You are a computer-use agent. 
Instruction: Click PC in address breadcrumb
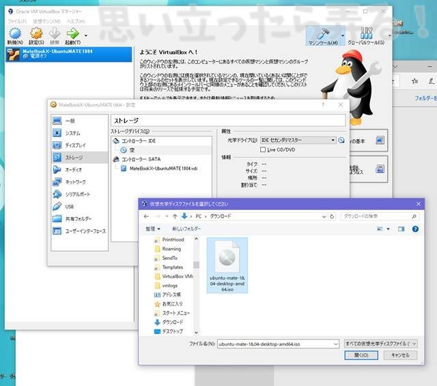pyautogui.click(x=199, y=216)
